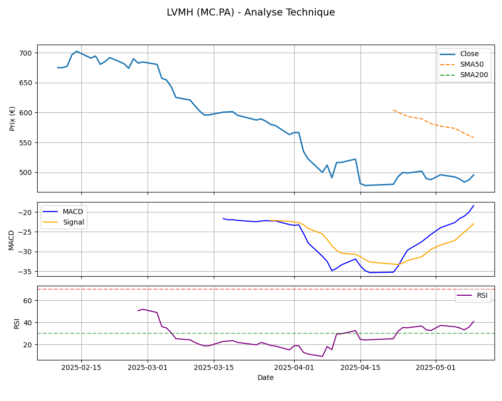This screenshot has width=502, height=401.
Task: Click the green dashed SMA200 legend sample
Action: coord(448,75)
